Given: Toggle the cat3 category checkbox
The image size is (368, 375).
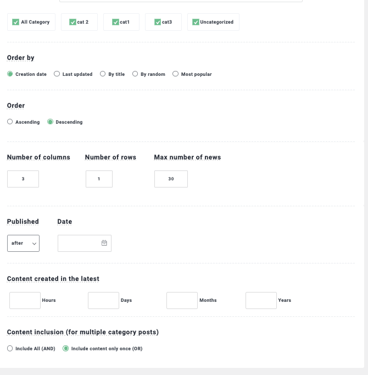Looking at the screenshot, I should pyautogui.click(x=158, y=22).
